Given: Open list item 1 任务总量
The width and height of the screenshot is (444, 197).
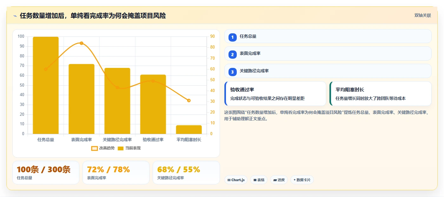Looking at the screenshot, I should point(328,36).
